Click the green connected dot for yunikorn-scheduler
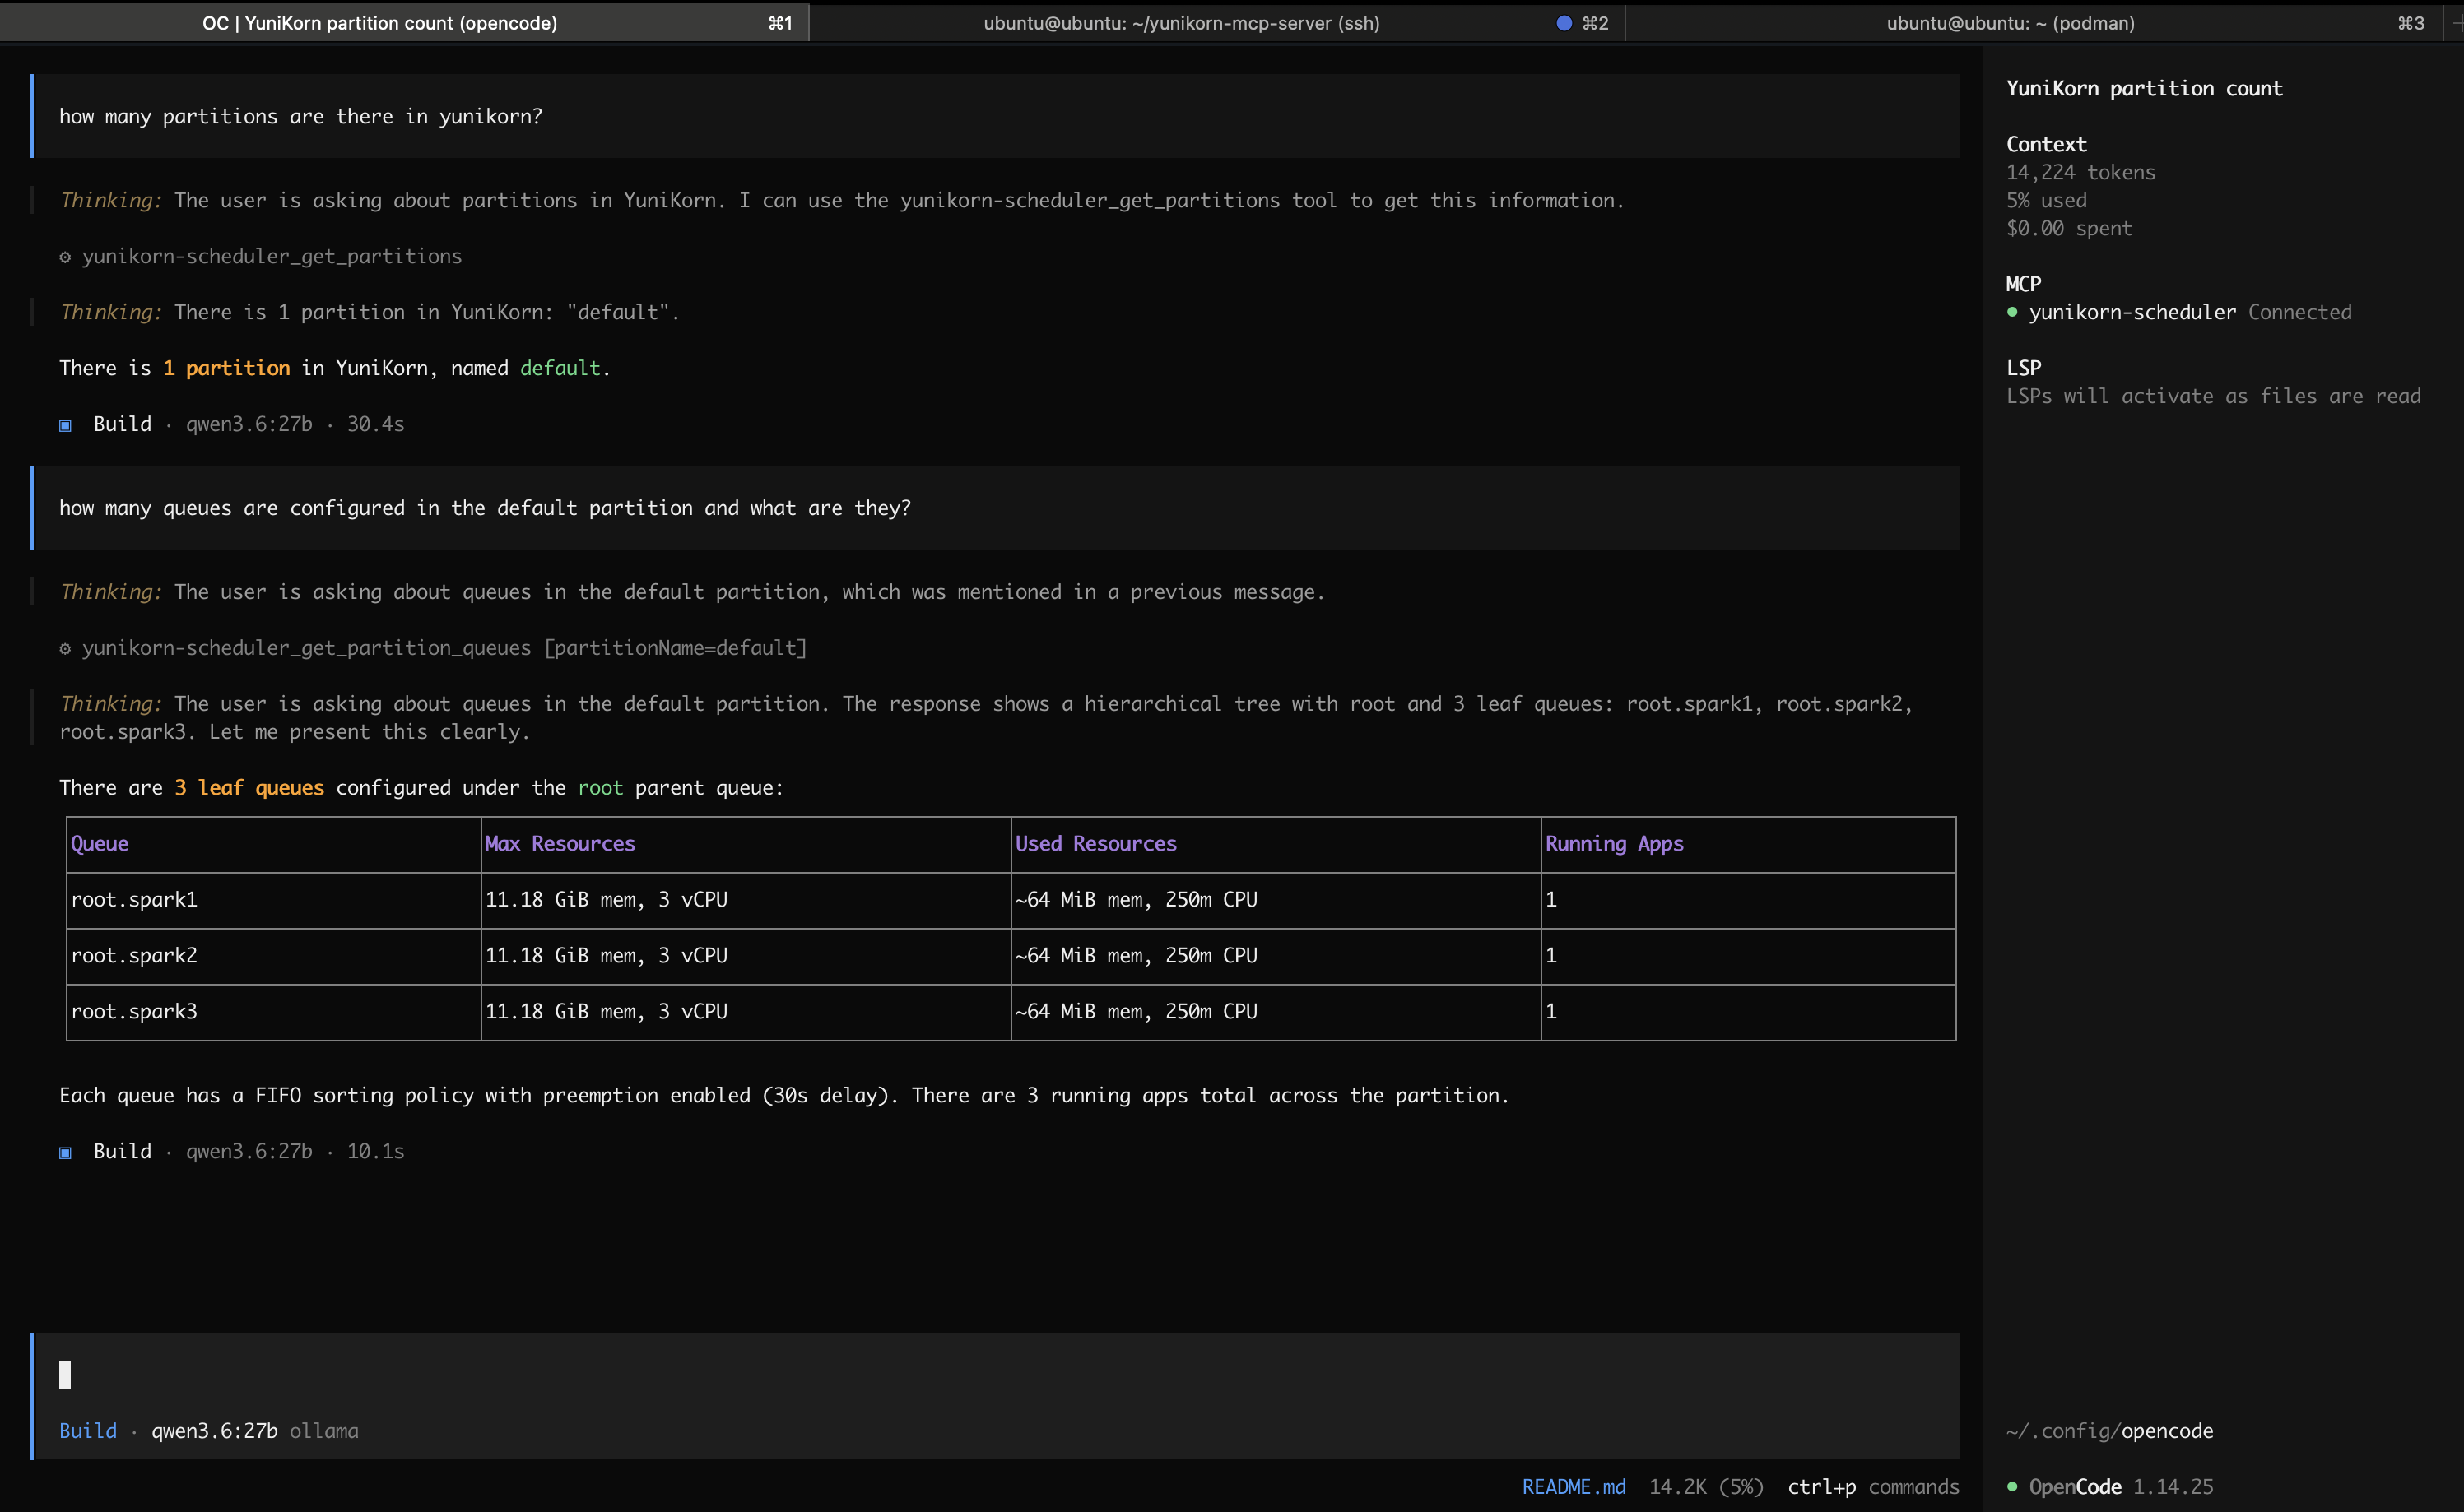This screenshot has width=2464, height=1512. (2013, 312)
